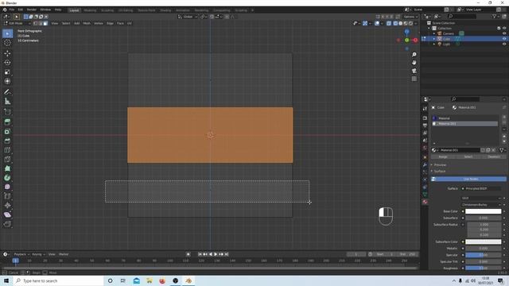The image size is (509, 286).
Task: Open the Face menu in viewport header
Action: click(x=120, y=23)
